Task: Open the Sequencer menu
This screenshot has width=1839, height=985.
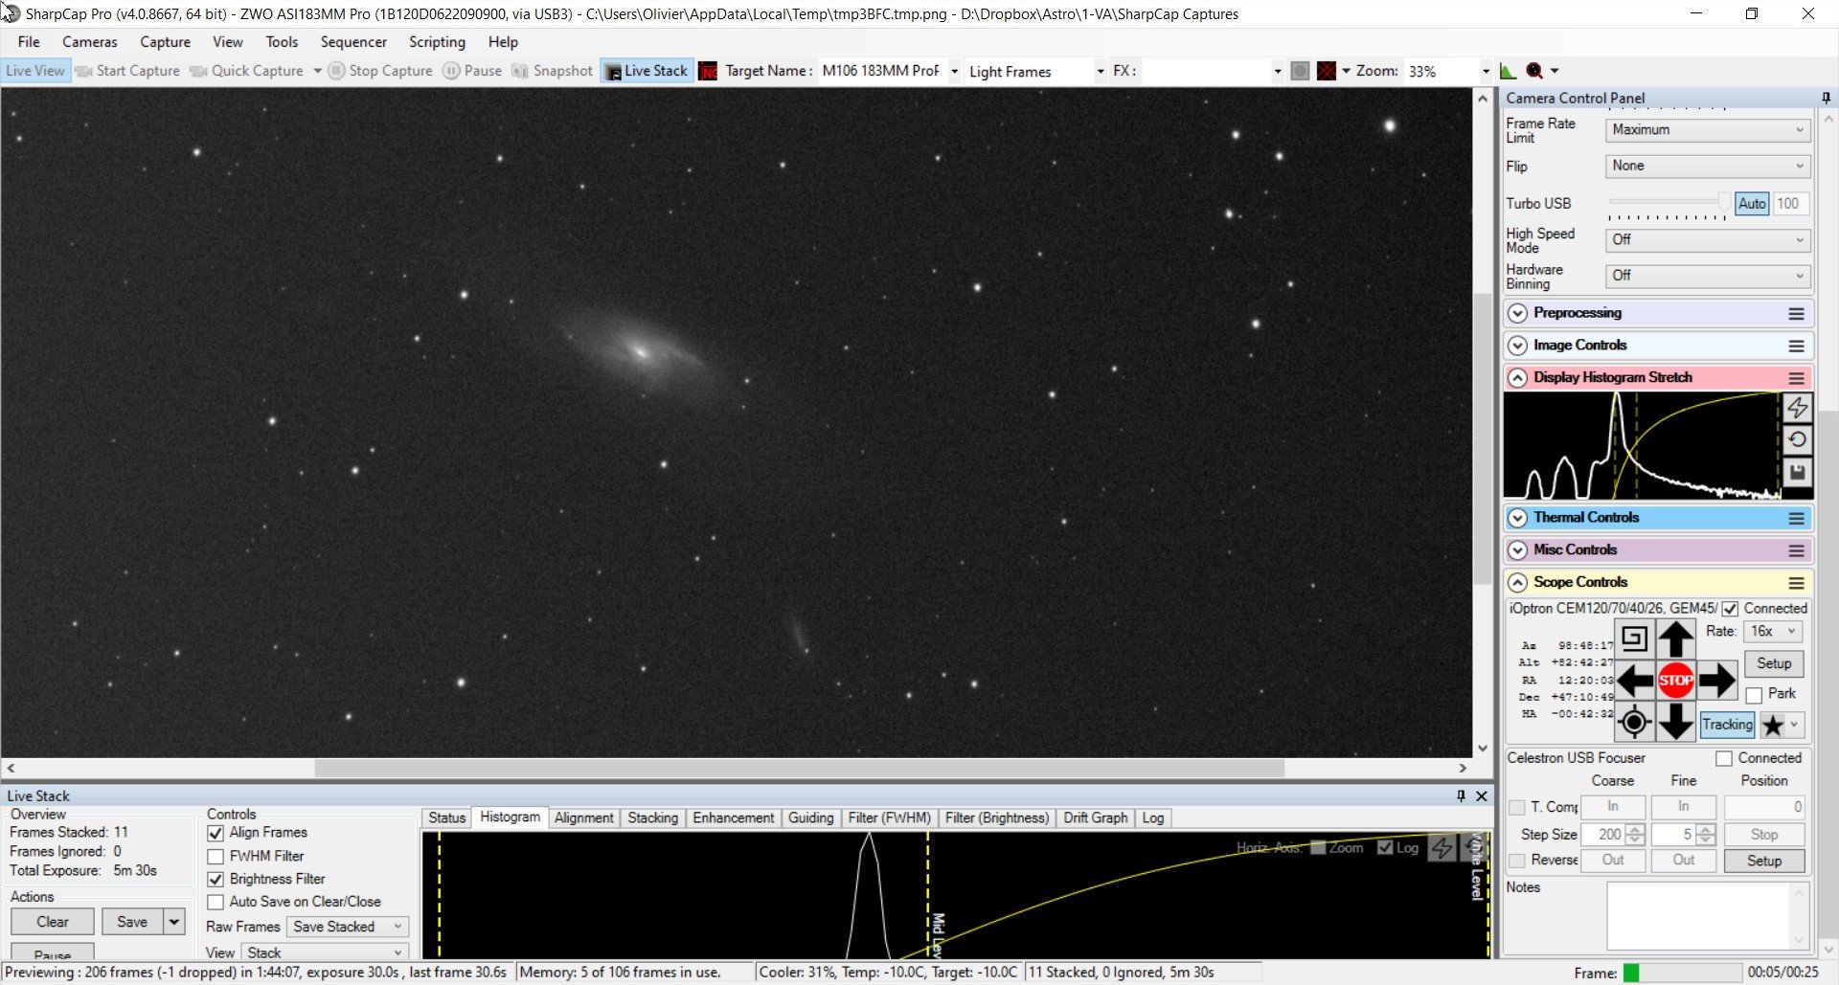Action: click(x=353, y=42)
